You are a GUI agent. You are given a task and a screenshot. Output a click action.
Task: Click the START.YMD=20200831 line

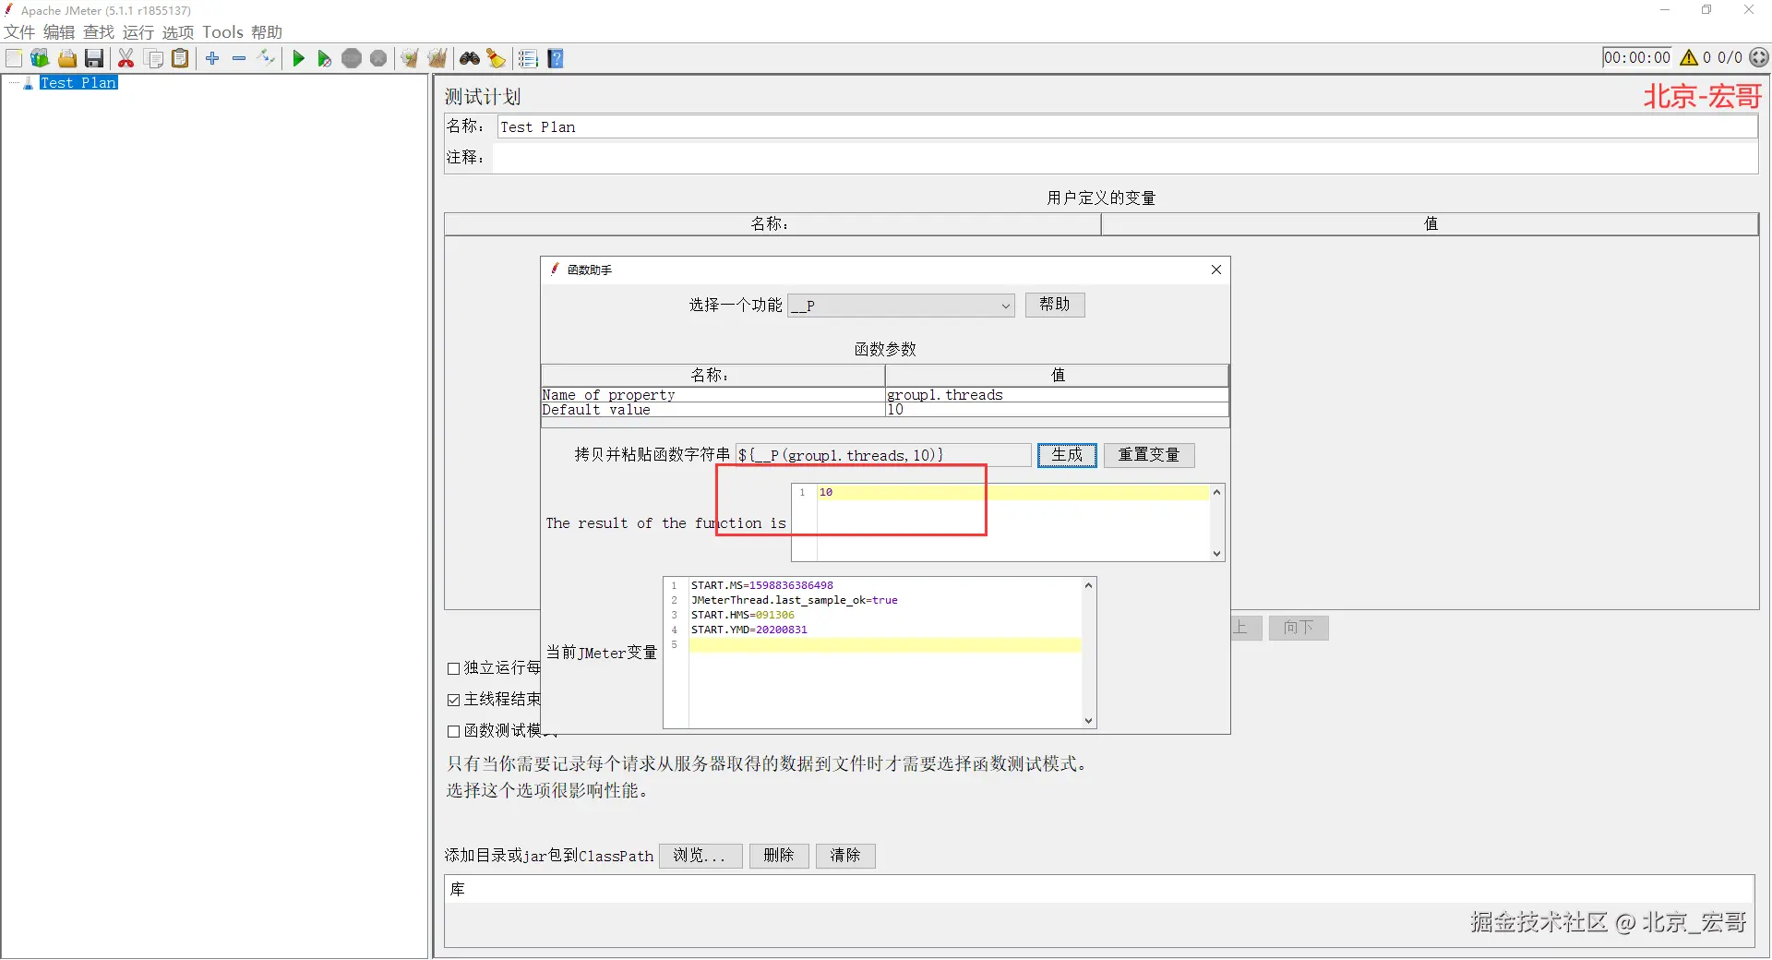click(748, 630)
